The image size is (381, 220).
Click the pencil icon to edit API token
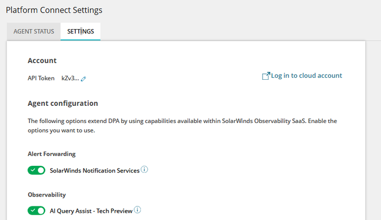[x=84, y=79]
